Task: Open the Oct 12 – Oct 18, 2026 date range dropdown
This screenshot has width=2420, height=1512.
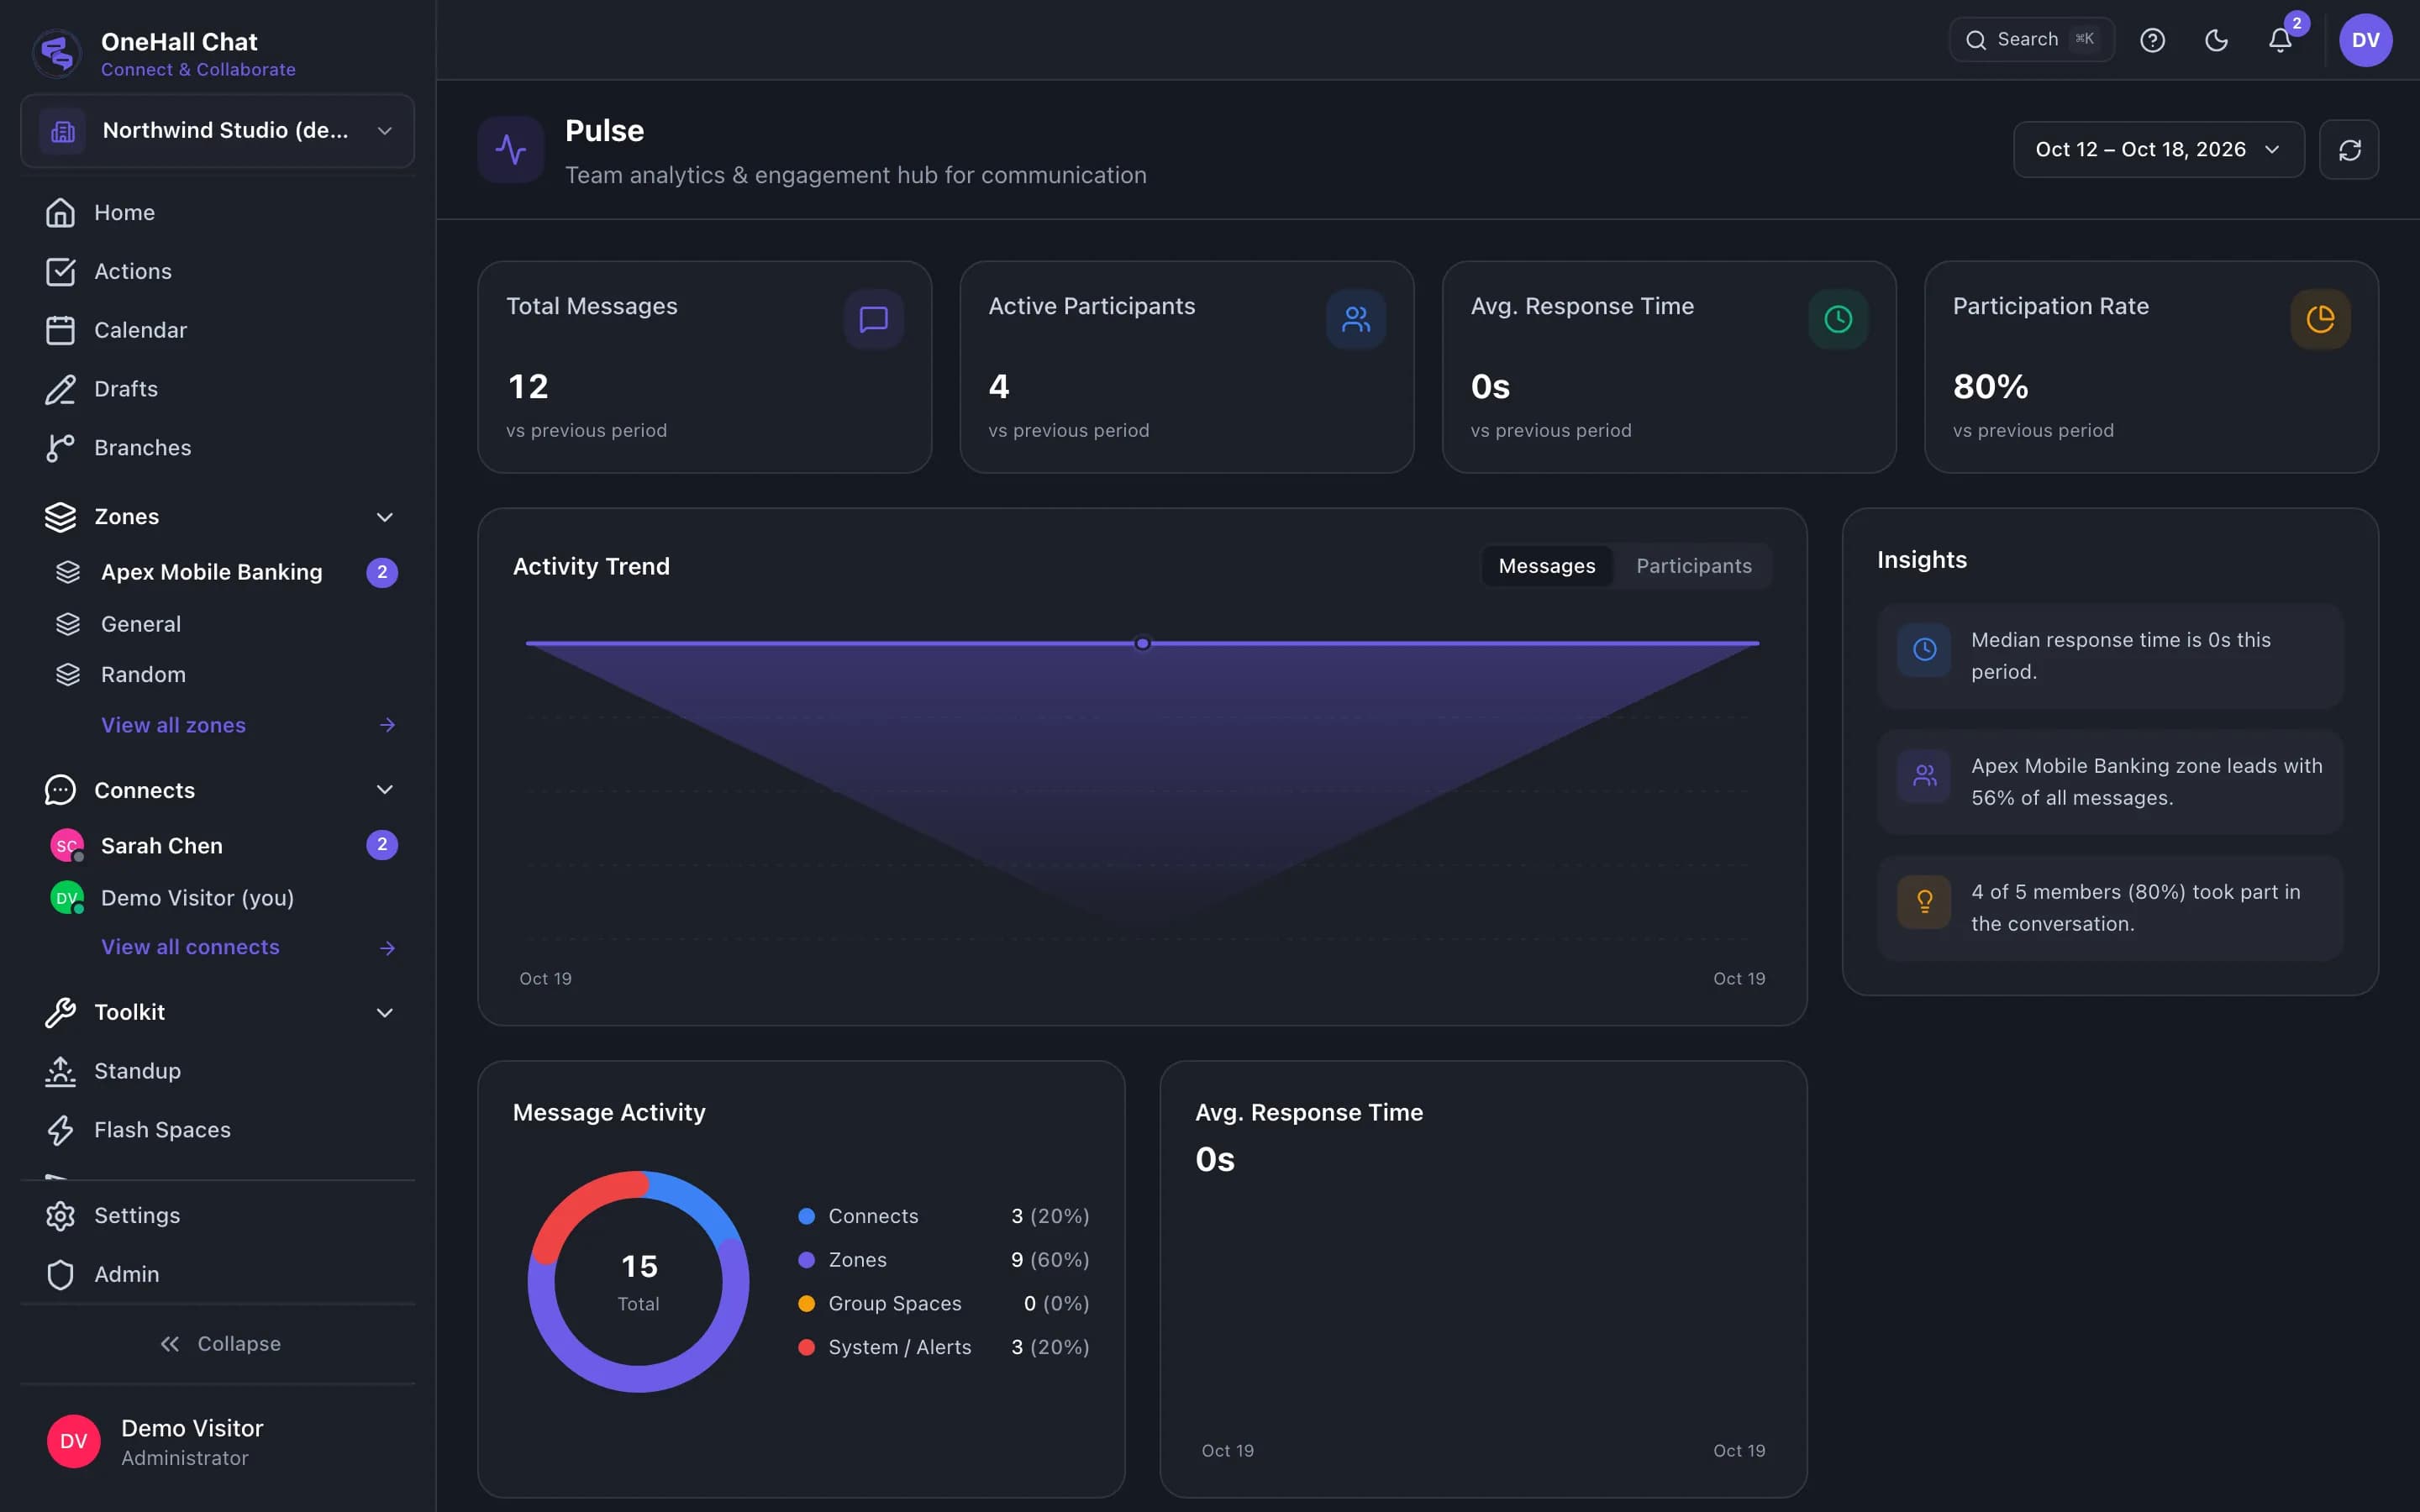Action: 2158,150
